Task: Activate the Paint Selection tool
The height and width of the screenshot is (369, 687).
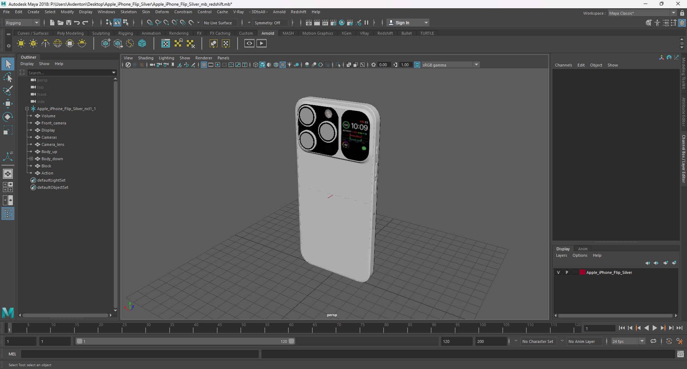Action: [x=8, y=90]
